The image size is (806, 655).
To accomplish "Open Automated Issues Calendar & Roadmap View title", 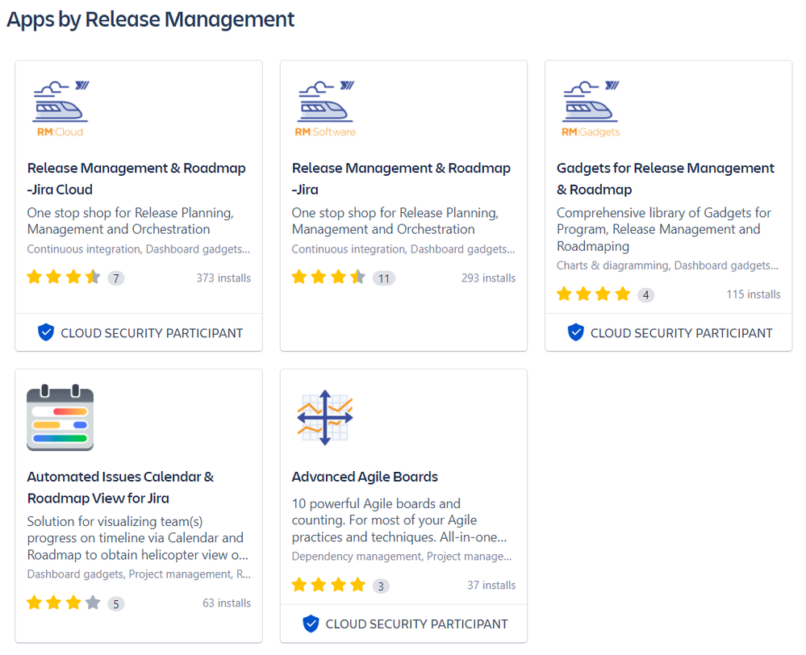I will (x=120, y=487).
